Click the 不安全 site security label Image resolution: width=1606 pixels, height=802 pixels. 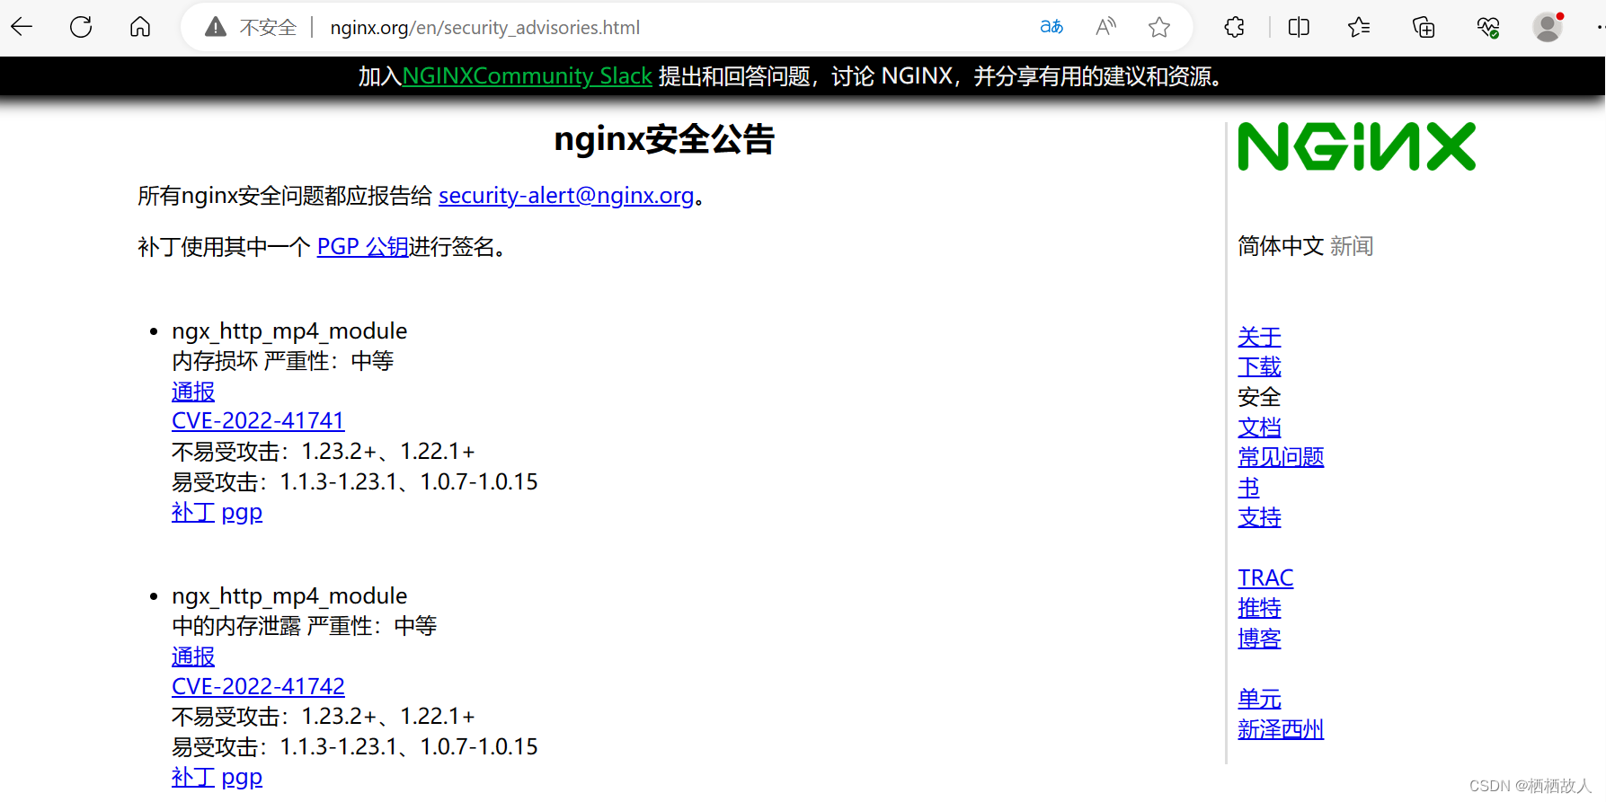268,28
